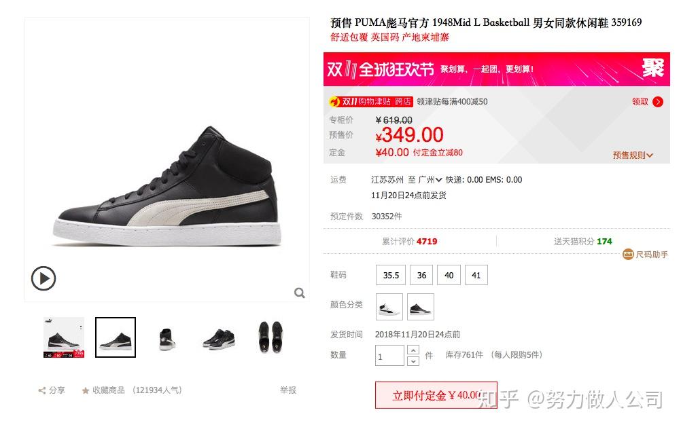Click 立即付定金 ¥40.00 button

coord(436,395)
